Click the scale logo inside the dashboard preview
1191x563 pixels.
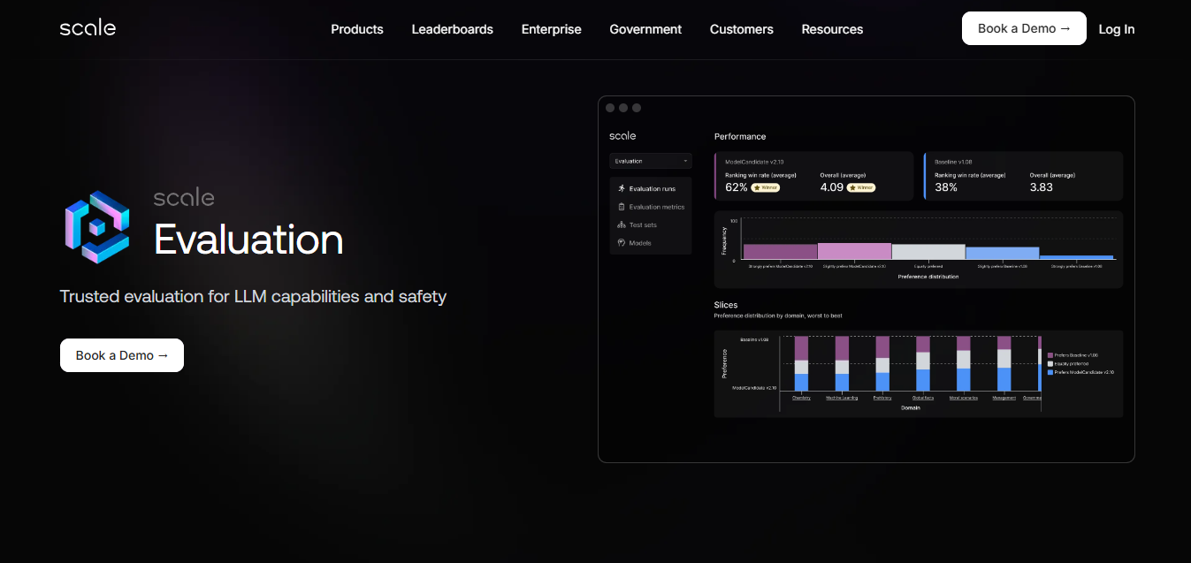pyautogui.click(x=622, y=136)
